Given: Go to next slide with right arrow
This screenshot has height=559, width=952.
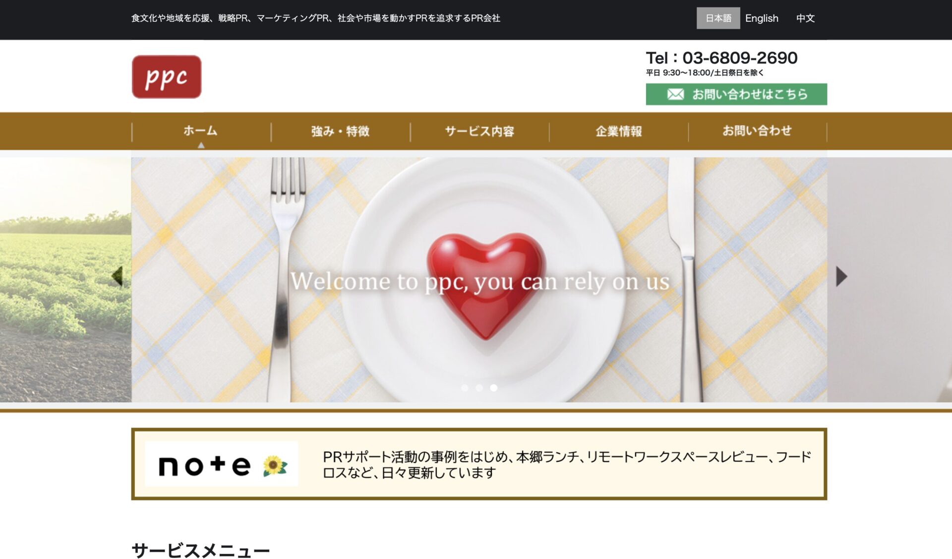Looking at the screenshot, I should coord(841,276).
